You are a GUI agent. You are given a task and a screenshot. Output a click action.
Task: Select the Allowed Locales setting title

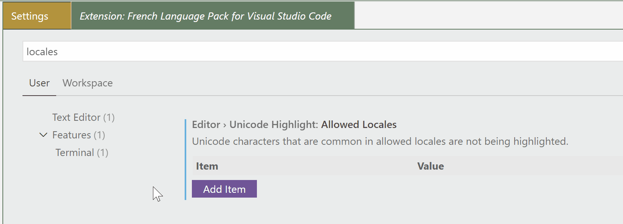(x=359, y=125)
